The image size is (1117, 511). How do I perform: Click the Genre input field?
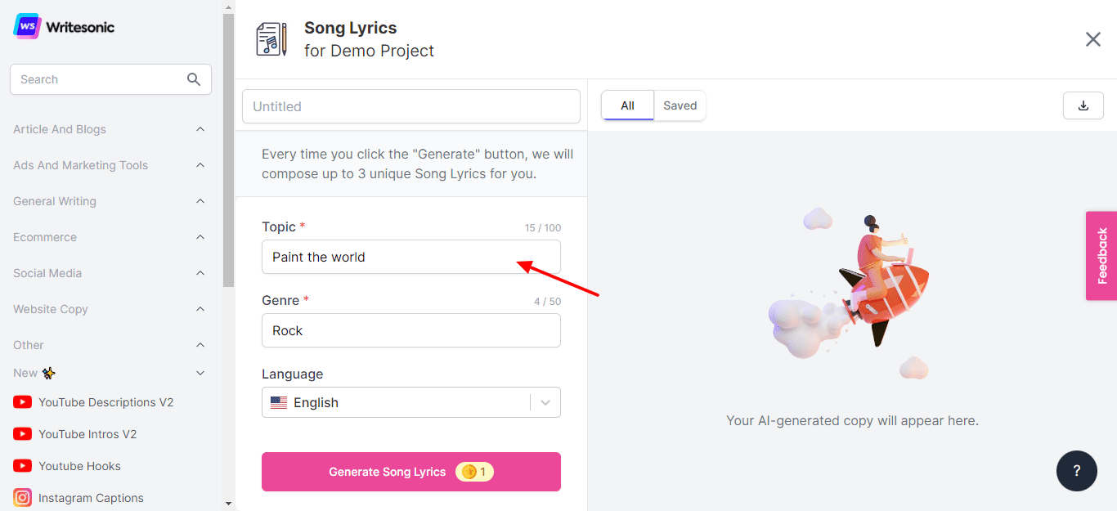click(x=410, y=330)
